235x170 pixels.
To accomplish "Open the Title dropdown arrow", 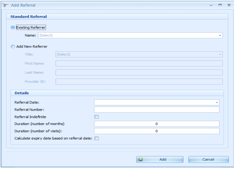I will [220, 54].
